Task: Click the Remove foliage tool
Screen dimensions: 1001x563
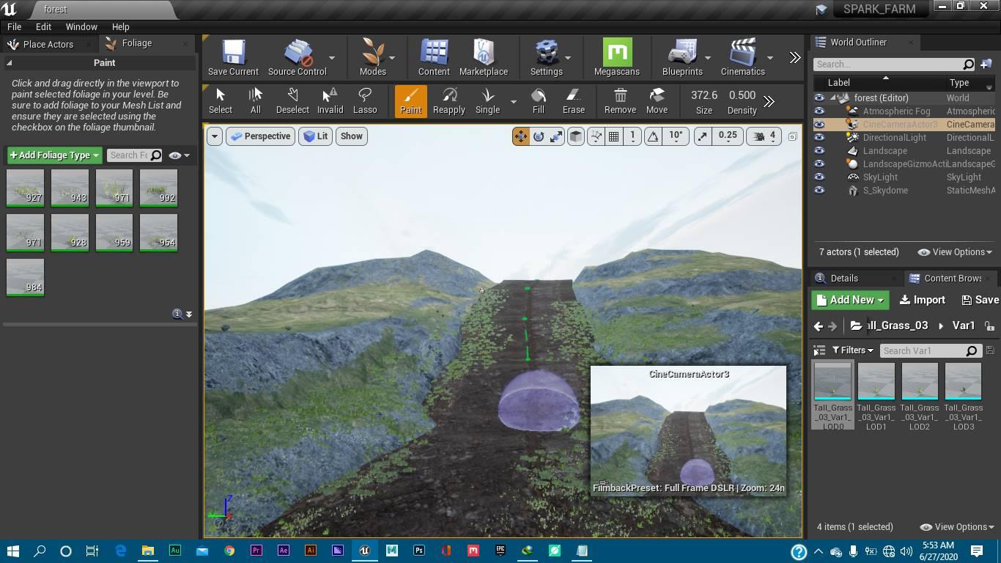Action: click(x=620, y=101)
